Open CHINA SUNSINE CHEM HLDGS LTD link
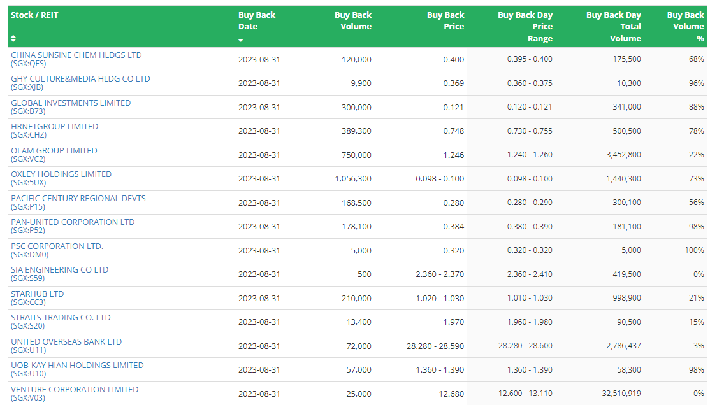The image size is (717, 405). pos(76,59)
